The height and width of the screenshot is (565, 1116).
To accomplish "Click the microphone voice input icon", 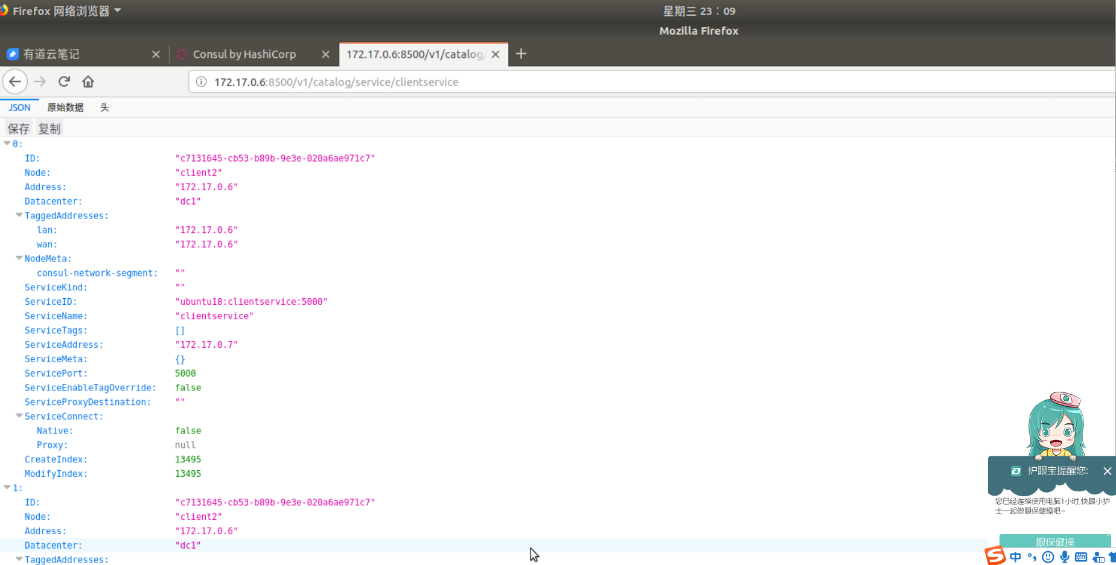I will click(1065, 557).
